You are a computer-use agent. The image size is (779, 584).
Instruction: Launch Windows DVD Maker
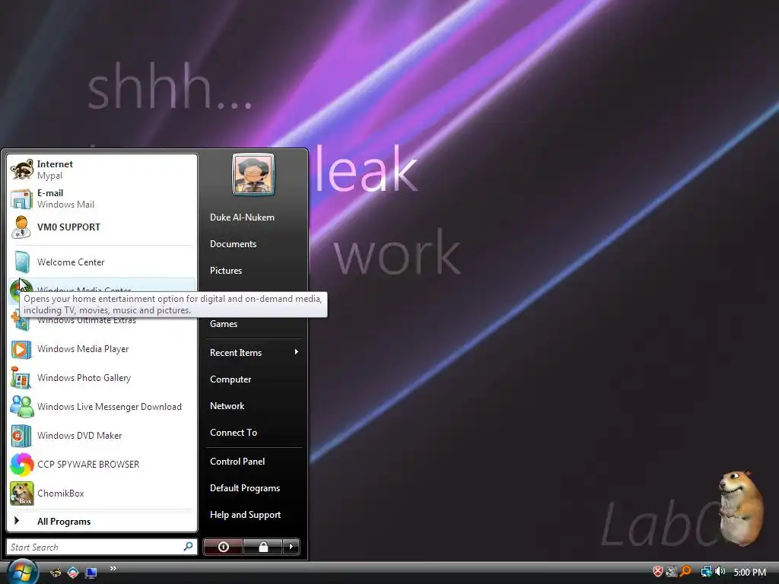[102, 436]
